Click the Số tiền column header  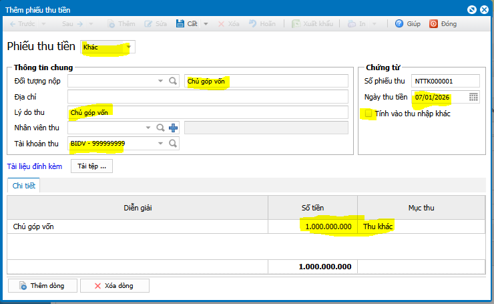[x=313, y=208]
